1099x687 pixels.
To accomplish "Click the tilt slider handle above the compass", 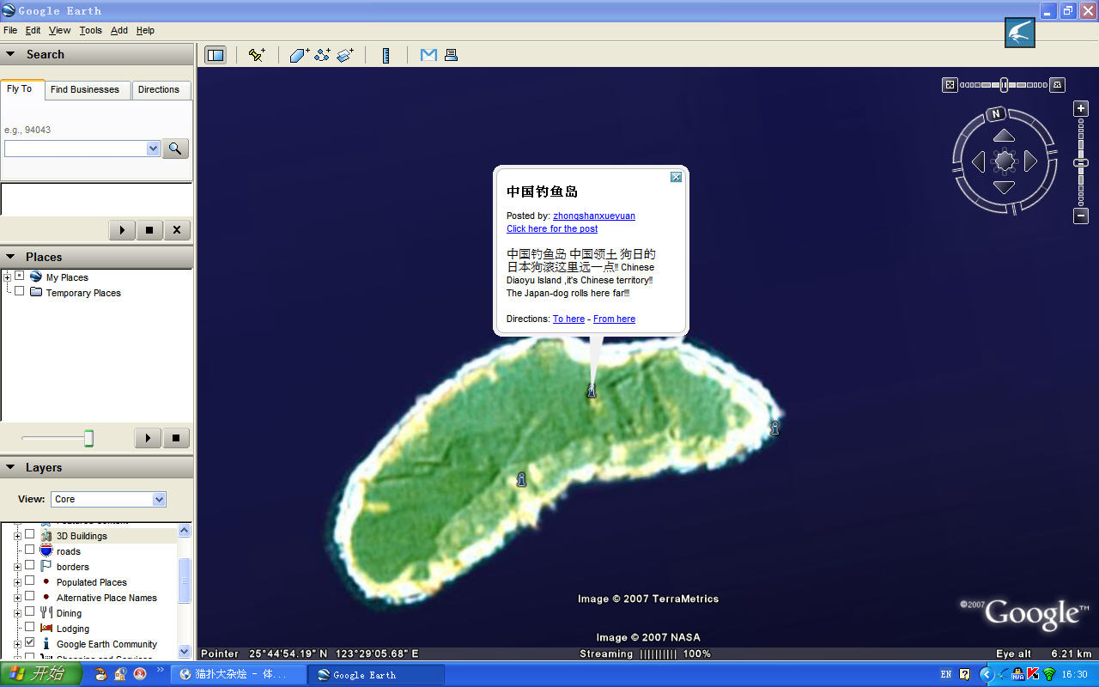I will click(1004, 84).
